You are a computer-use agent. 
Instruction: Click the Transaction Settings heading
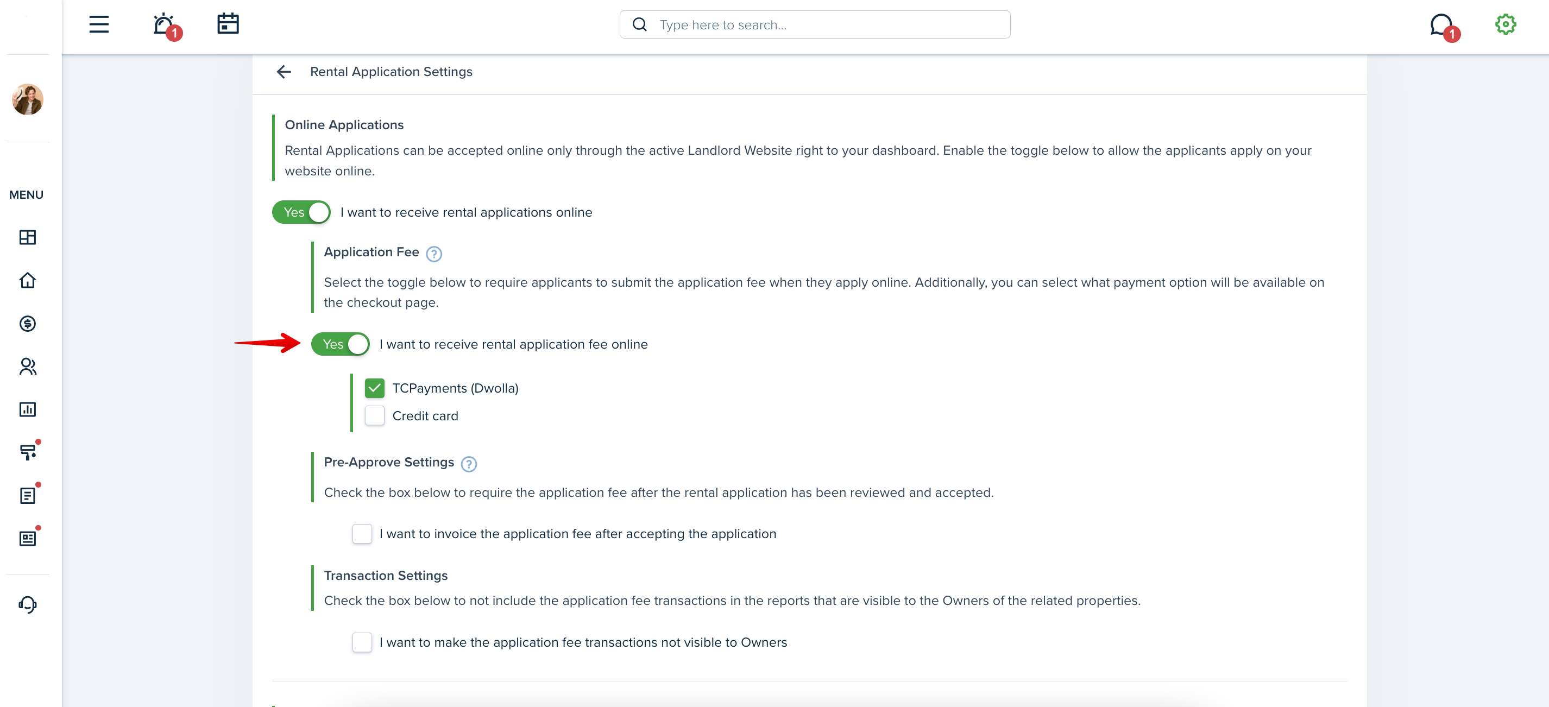point(386,576)
